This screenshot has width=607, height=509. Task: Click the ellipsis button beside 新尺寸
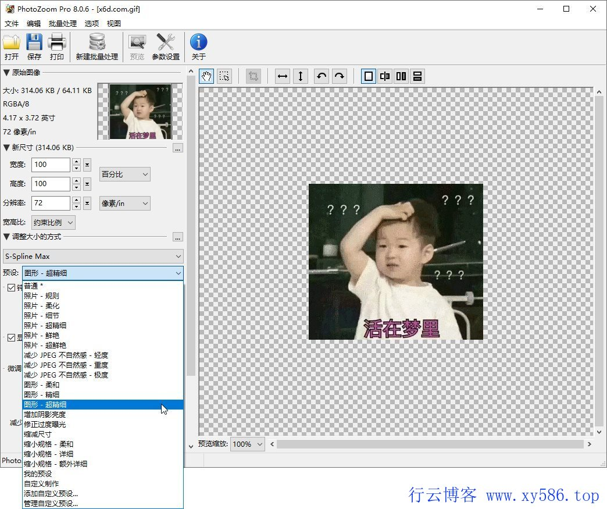coord(177,148)
